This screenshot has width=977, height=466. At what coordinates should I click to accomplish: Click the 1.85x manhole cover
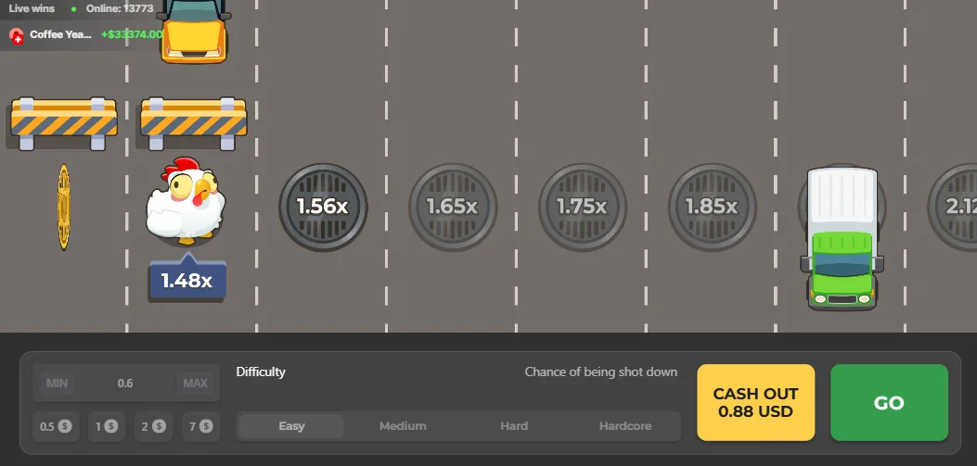[713, 207]
